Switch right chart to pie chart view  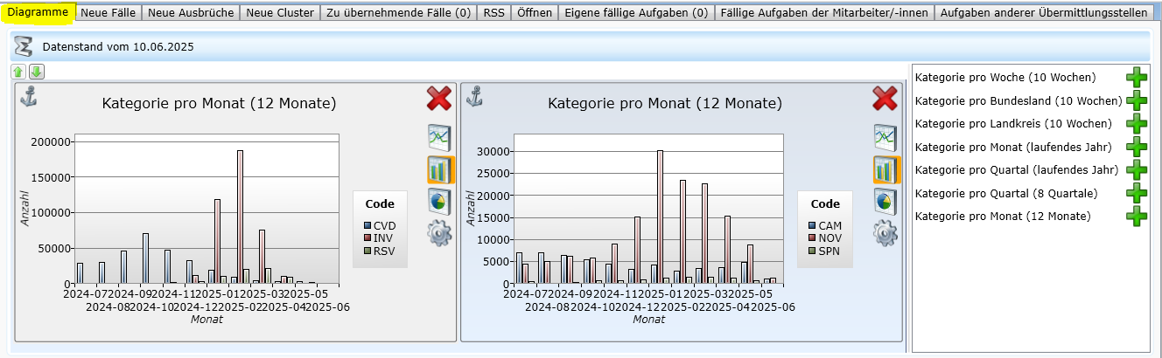coord(885,201)
